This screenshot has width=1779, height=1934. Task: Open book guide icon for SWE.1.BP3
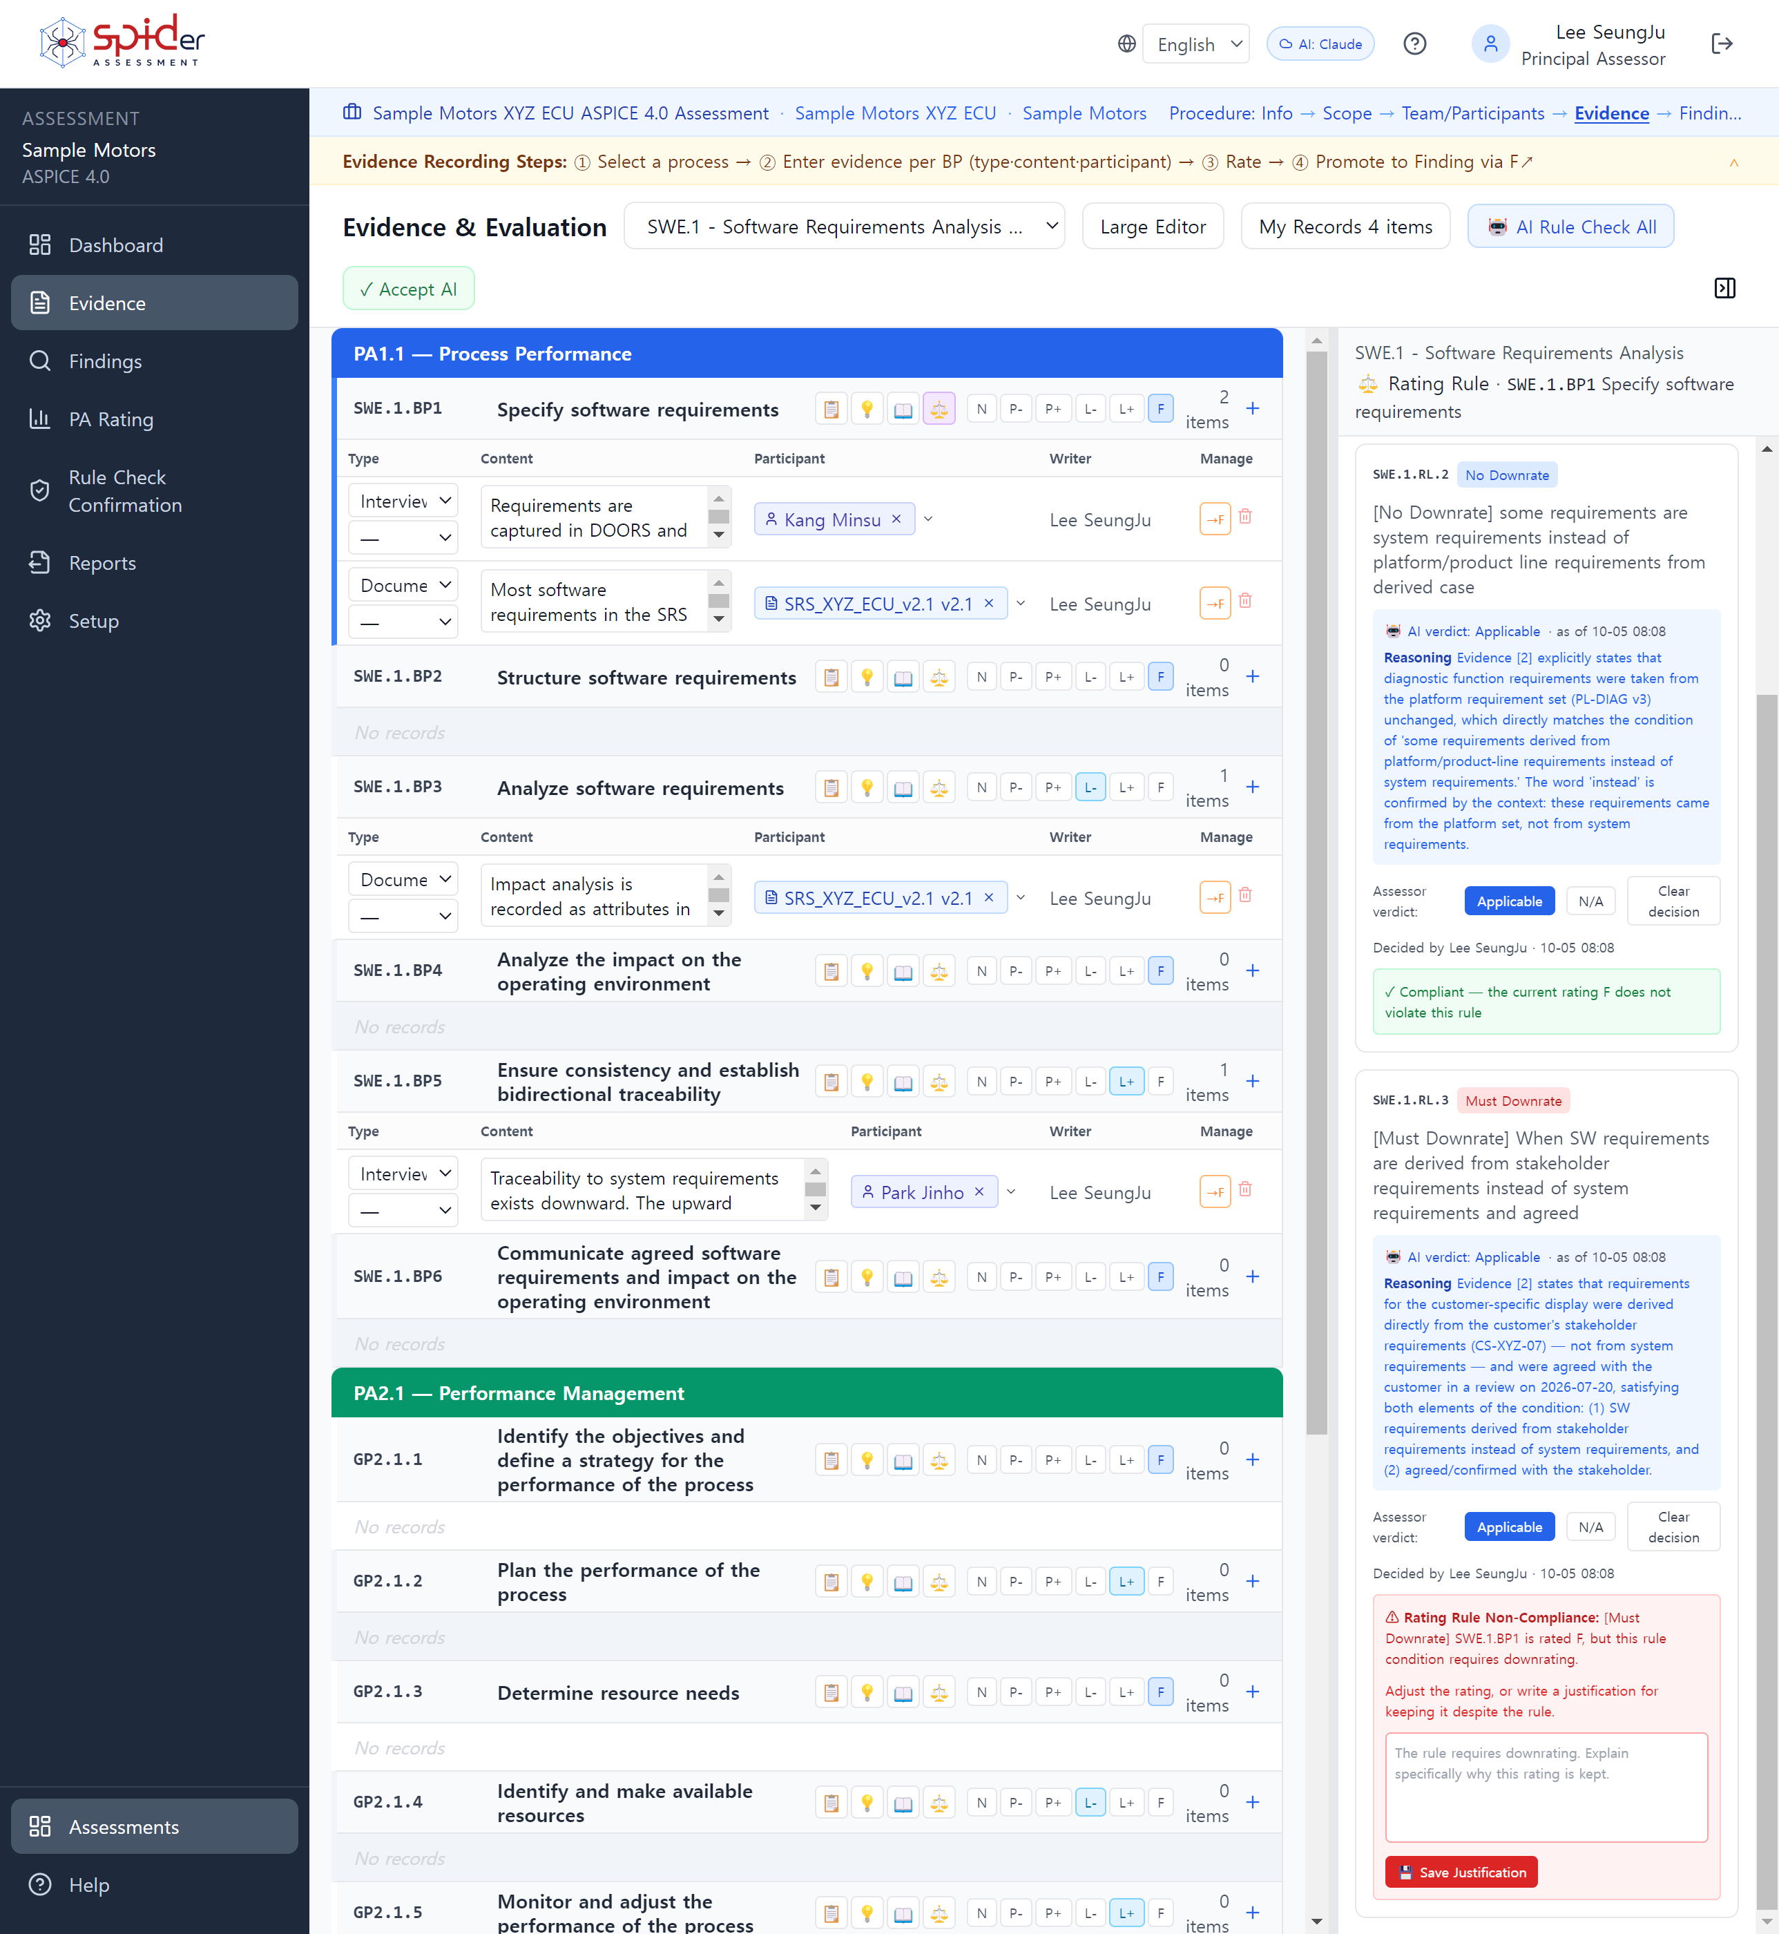902,787
